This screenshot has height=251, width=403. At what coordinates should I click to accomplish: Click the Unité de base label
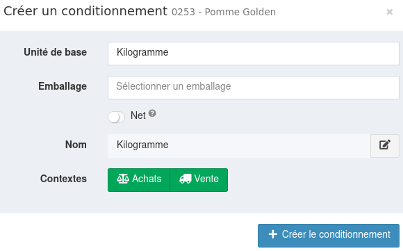coord(56,52)
